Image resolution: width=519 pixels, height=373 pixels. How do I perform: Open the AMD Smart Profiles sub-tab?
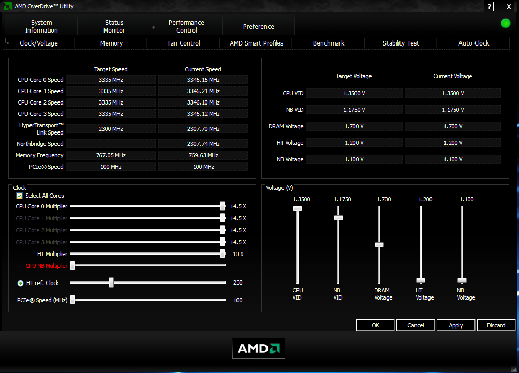coord(256,43)
